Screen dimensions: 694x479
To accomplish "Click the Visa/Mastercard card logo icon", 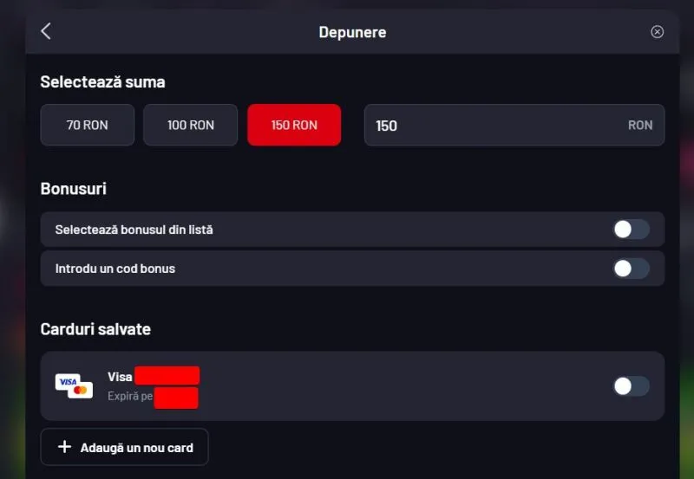I will click(x=74, y=386).
